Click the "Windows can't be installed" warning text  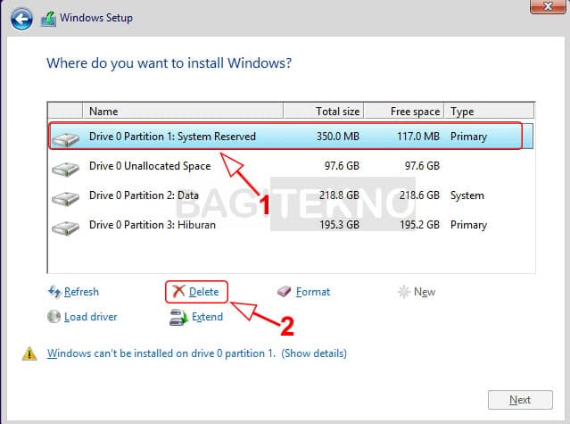pos(161,353)
